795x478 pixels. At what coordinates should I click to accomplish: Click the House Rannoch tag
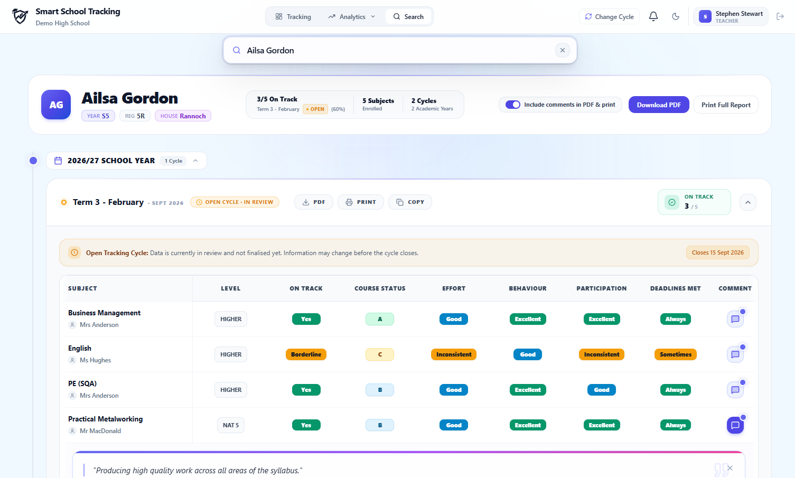tap(183, 116)
